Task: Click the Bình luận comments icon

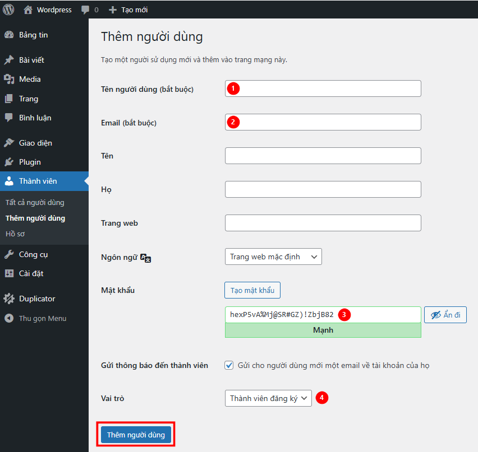Action: point(10,118)
